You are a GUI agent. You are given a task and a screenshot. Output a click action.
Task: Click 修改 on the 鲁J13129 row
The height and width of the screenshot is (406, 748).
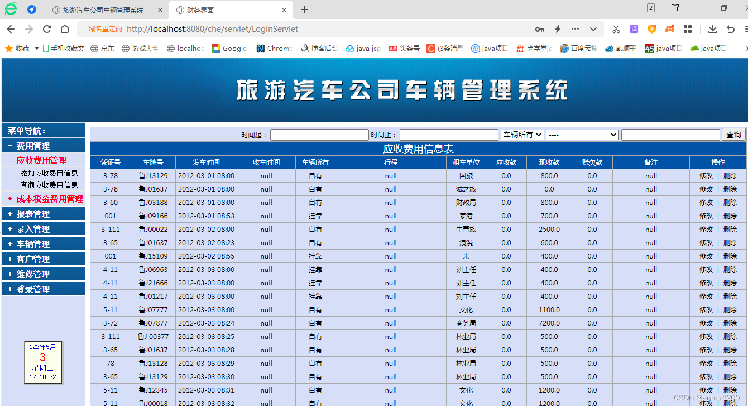pyautogui.click(x=707, y=175)
